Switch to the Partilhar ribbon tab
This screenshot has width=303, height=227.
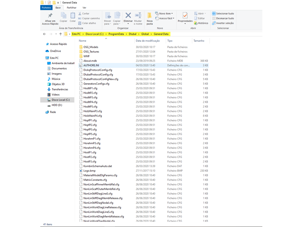[x=71, y=8]
